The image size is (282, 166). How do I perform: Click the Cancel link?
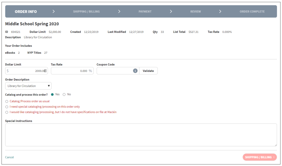tap(9, 157)
